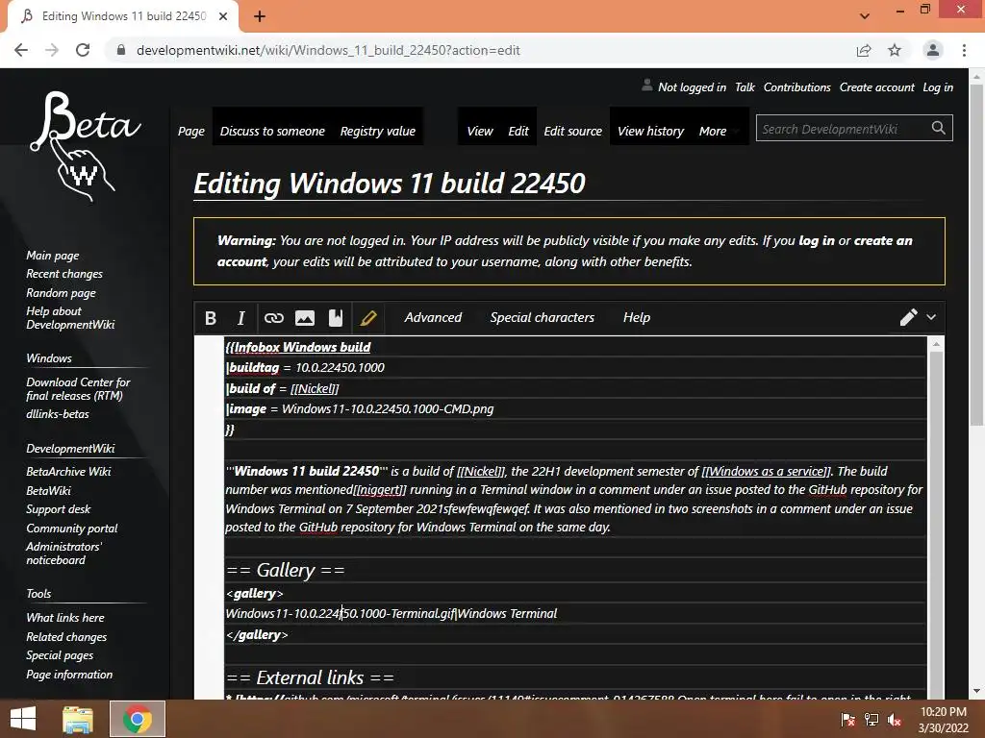Toggle syntax highlighting pencil icon
The image size is (985, 738).
click(x=368, y=318)
